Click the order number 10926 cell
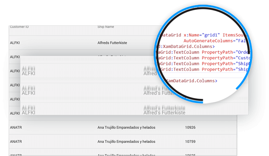This screenshot has width=269, height=156. pyautogui.click(x=190, y=128)
